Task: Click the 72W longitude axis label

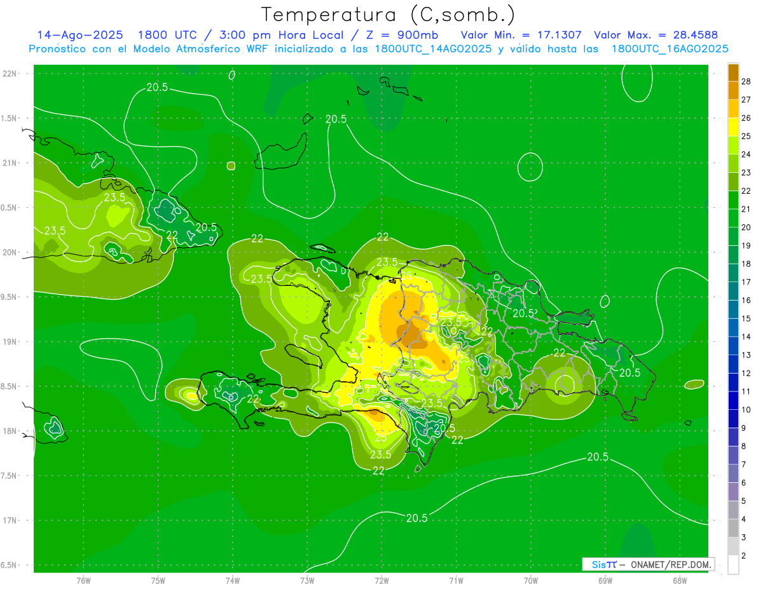Action: (382, 581)
